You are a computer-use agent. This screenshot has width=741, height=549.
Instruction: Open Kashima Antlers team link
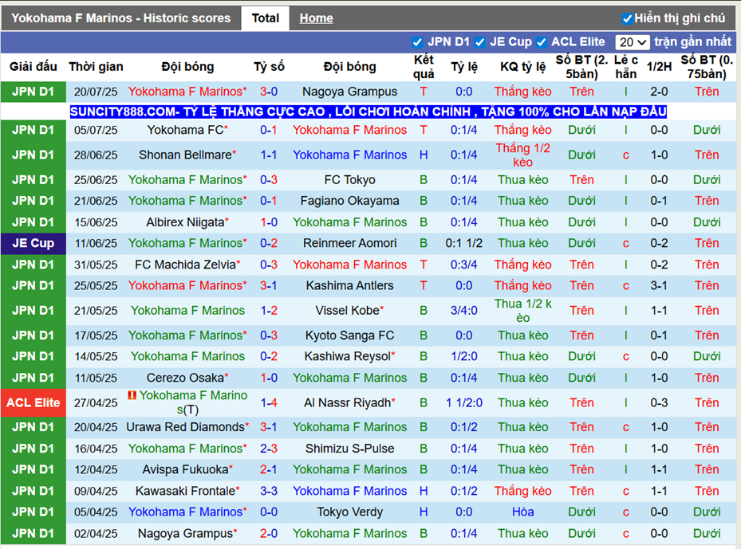pos(349,285)
